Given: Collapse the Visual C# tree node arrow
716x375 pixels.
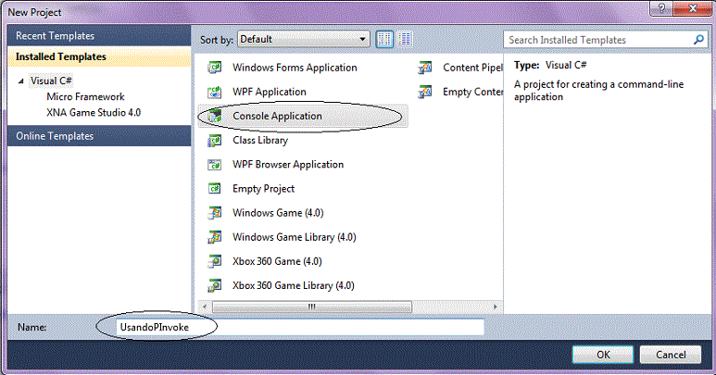Looking at the screenshot, I should [x=21, y=81].
